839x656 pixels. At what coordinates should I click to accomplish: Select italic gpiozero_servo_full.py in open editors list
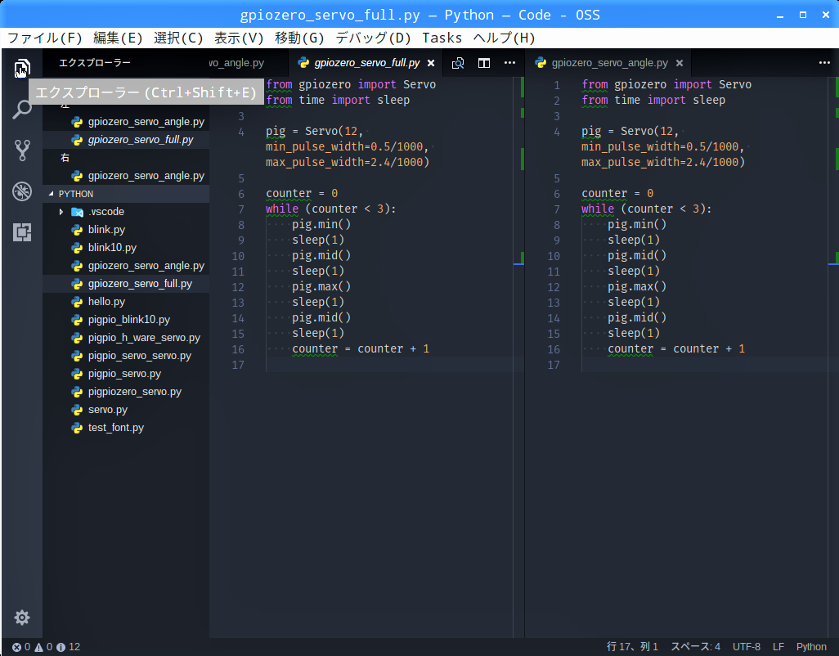point(126,140)
